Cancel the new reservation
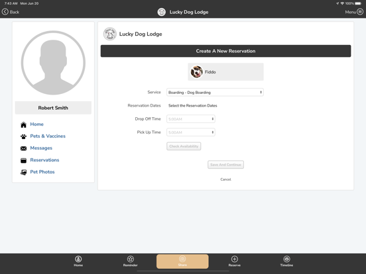 click(225, 179)
